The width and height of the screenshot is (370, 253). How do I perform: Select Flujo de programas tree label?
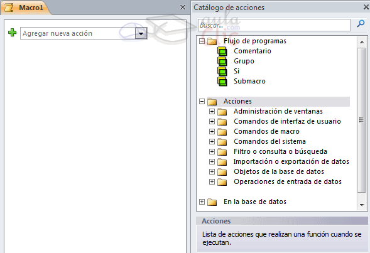[255, 41]
